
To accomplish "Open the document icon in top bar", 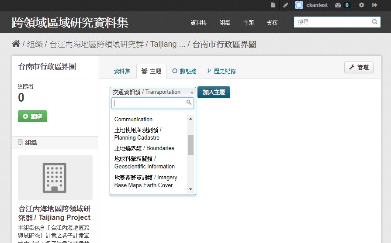I will pyautogui.click(x=273, y=5).
